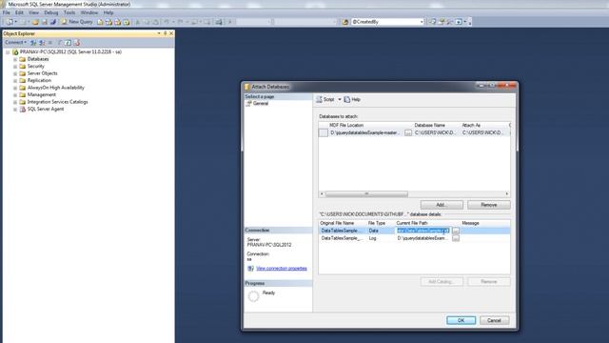Click the Add... button in dialog
The image size is (609, 343).
pos(442,205)
